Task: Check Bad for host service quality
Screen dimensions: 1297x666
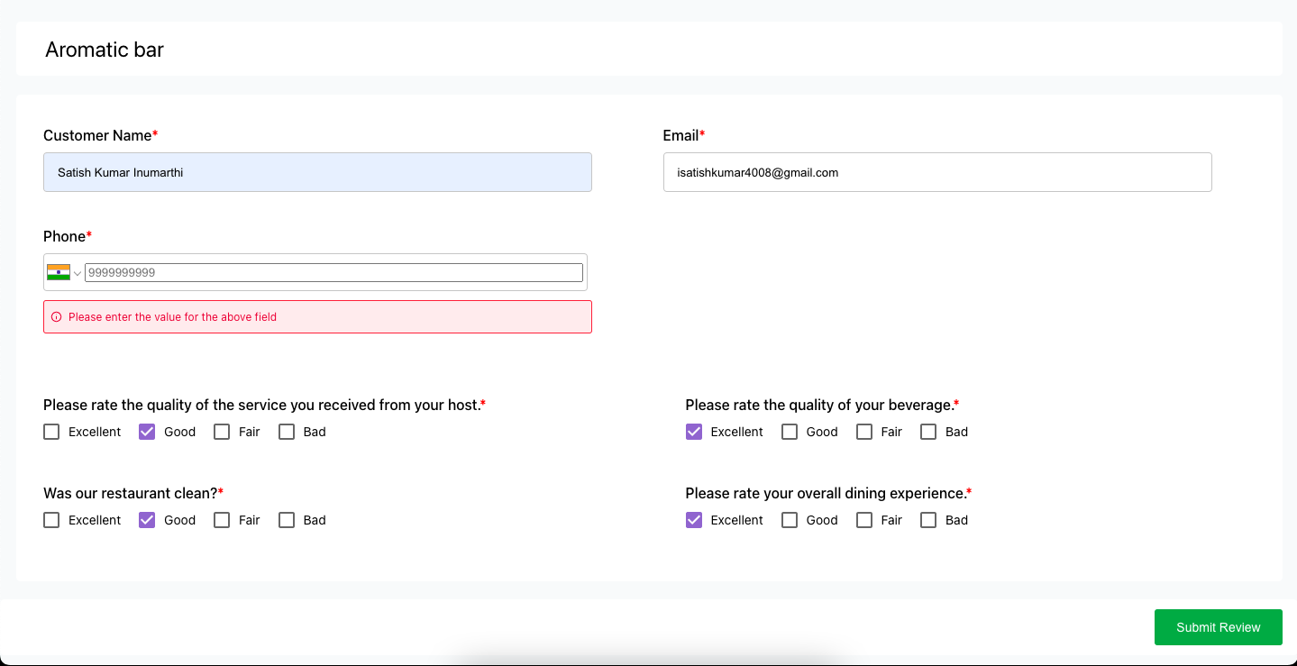Action: [287, 431]
